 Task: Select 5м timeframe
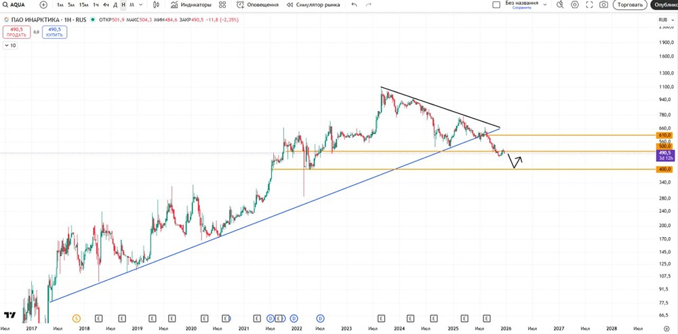pos(71,5)
